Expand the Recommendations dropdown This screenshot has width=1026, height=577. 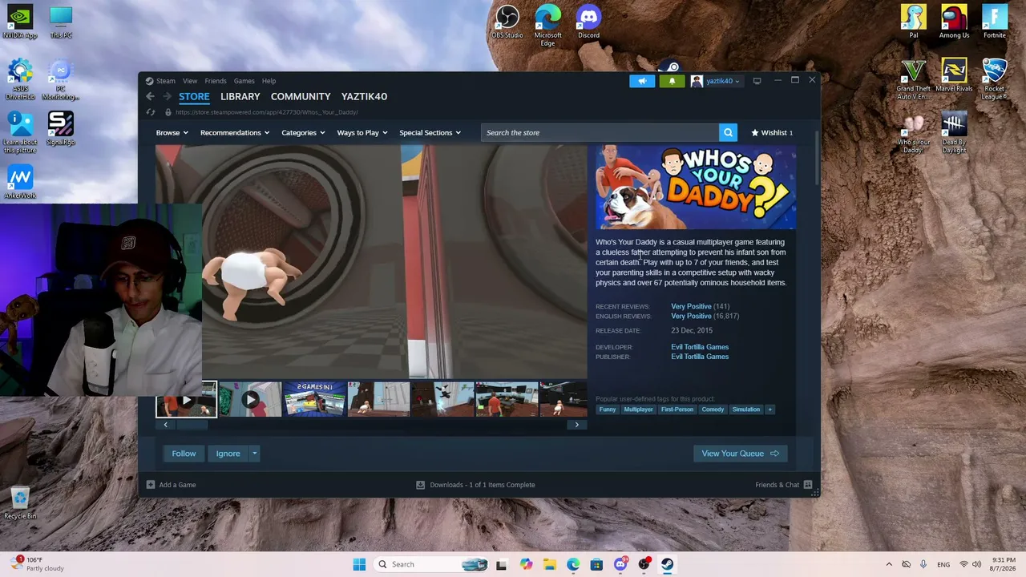click(235, 133)
